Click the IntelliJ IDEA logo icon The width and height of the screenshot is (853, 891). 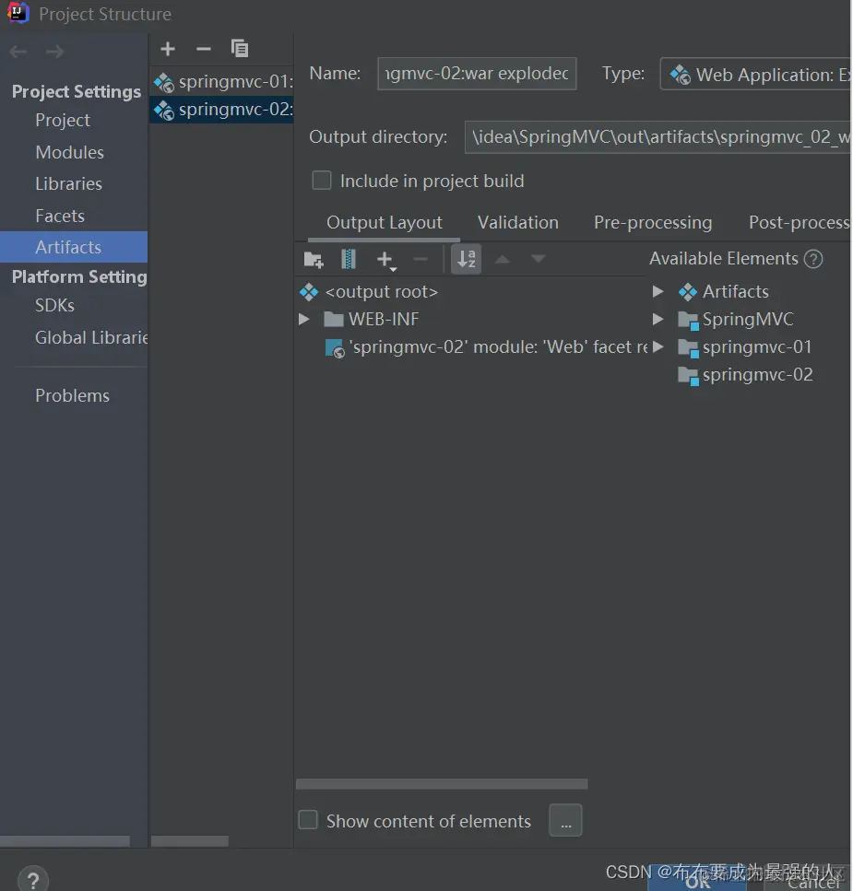click(18, 13)
